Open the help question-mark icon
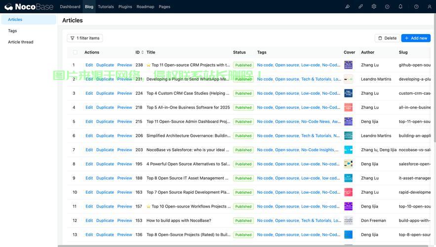 click(x=416, y=7)
